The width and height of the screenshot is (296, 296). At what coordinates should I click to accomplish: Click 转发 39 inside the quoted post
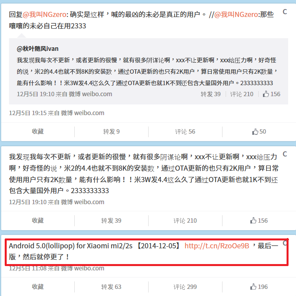(211, 94)
